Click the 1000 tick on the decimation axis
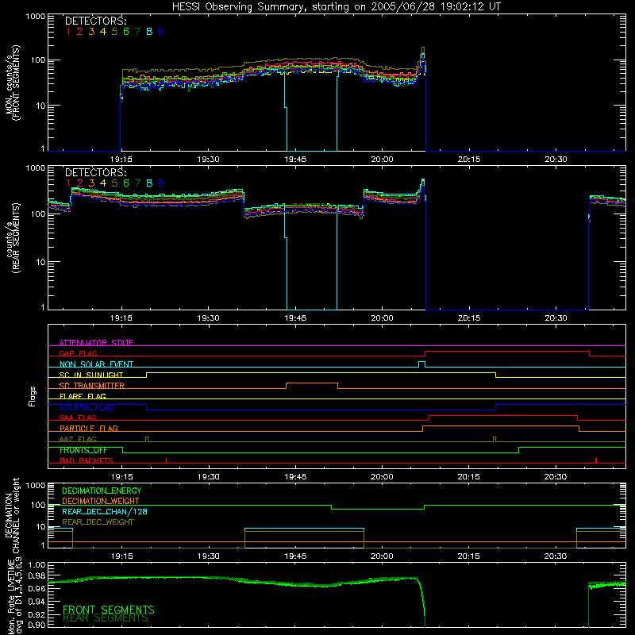Image resolution: width=635 pixels, height=635 pixels. coord(36,485)
